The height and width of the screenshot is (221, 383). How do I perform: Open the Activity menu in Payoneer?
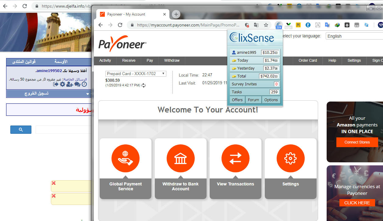click(105, 60)
